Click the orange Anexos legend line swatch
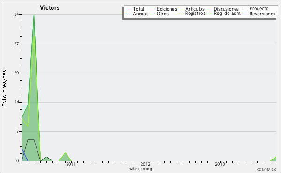The width and height of the screenshot is (281, 173). (128, 14)
